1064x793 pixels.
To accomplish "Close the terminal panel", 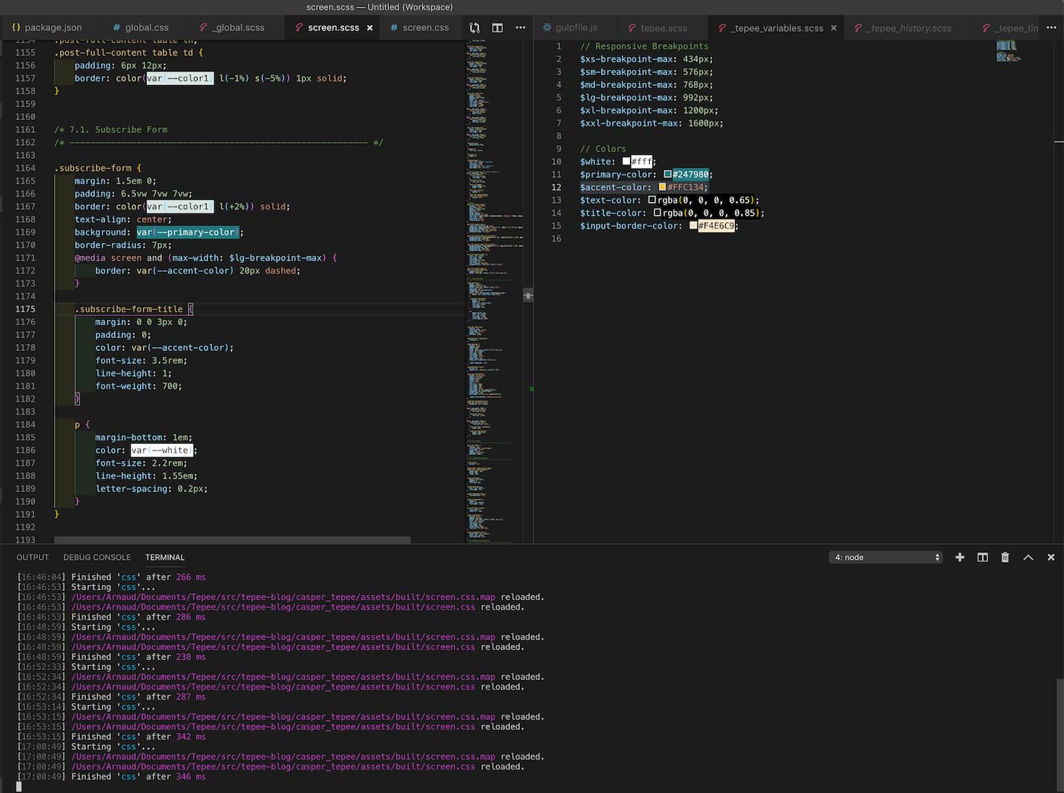I will [1051, 558].
